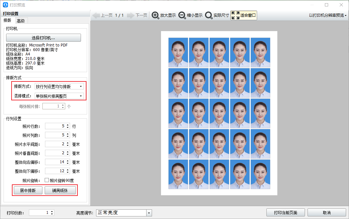Click the 取消 button
This screenshot has height=219, width=349.
(327, 213)
